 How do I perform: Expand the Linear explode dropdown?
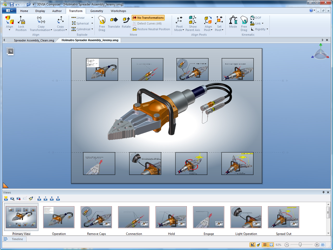[x=92, y=18]
